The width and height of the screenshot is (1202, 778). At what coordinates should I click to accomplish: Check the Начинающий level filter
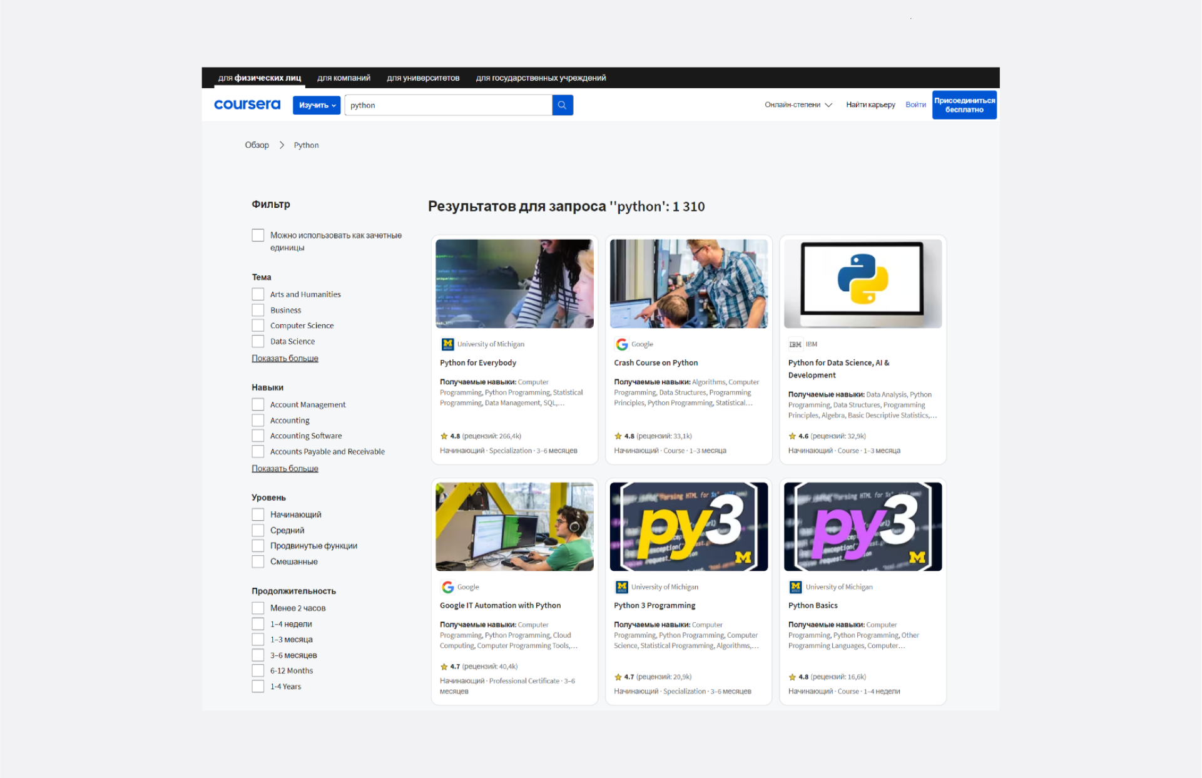(x=258, y=514)
